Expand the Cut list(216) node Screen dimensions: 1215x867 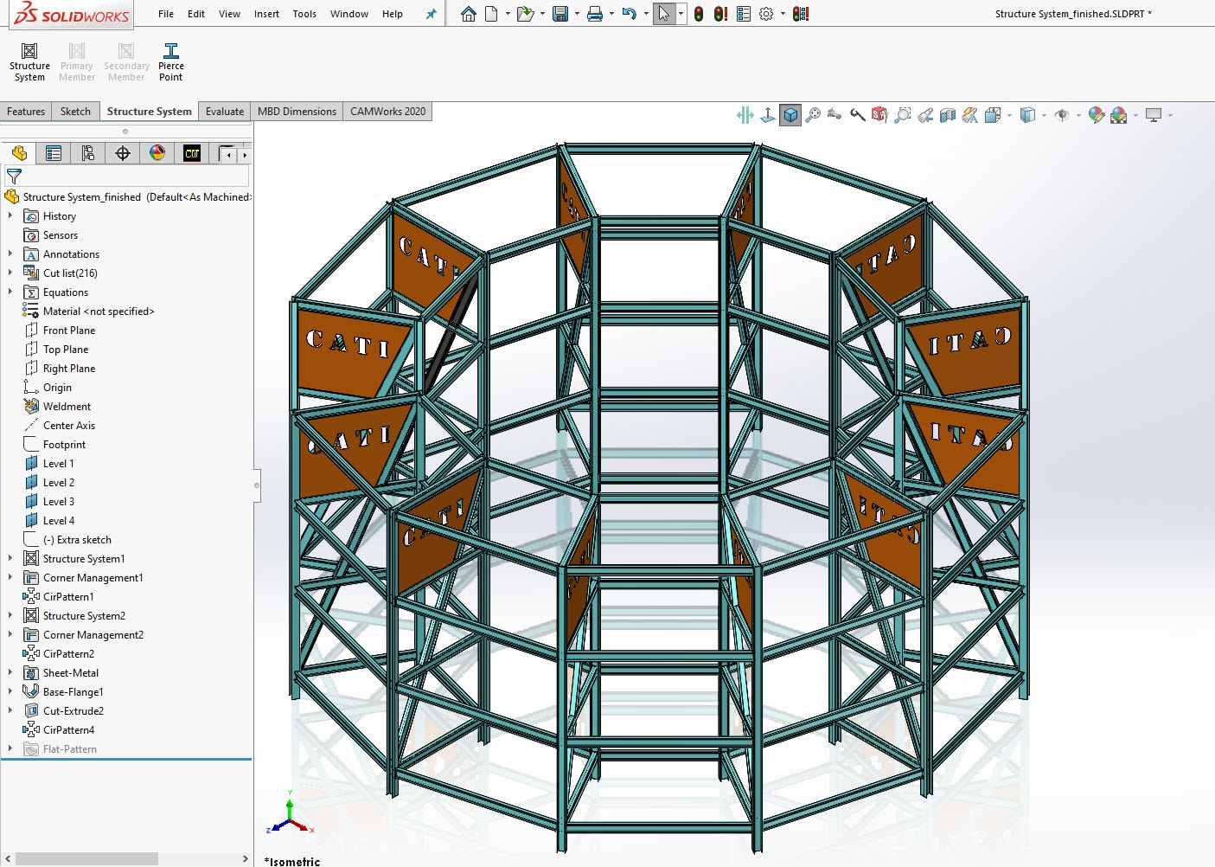click(10, 273)
